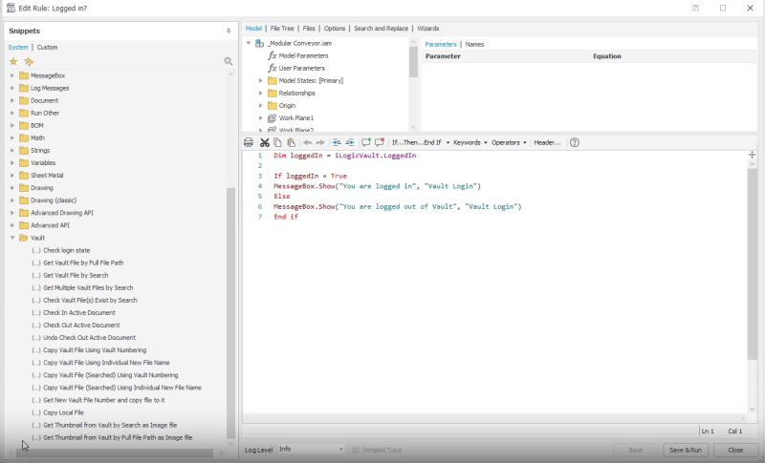Viewport: 765px width, 463px height.
Task: Click the fx Model Parameters icon
Action: (x=273, y=55)
